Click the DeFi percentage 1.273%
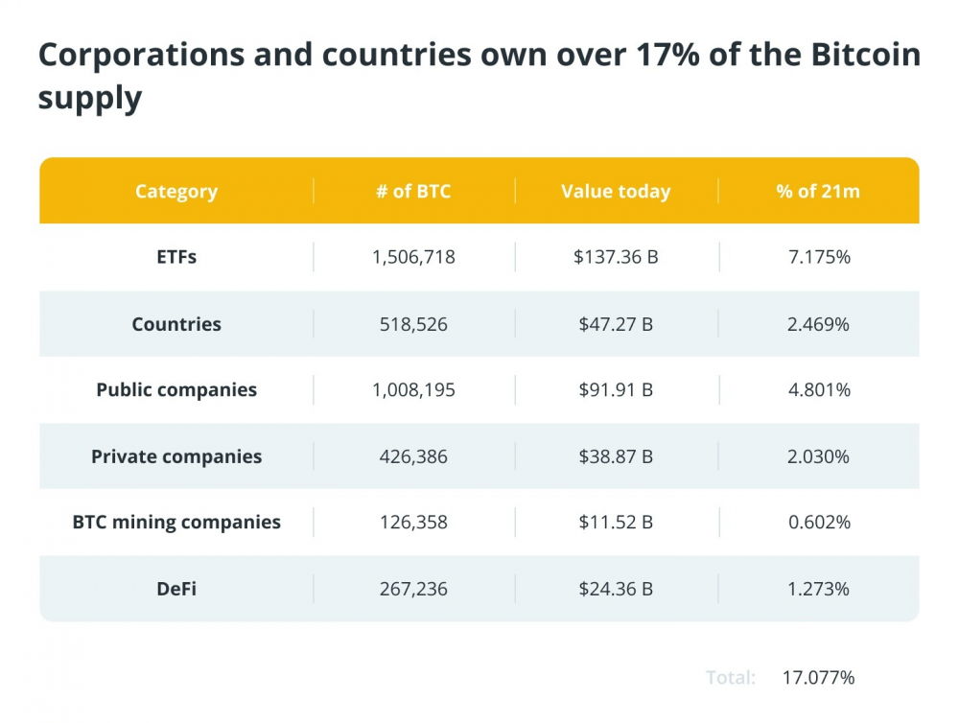 [x=818, y=589]
